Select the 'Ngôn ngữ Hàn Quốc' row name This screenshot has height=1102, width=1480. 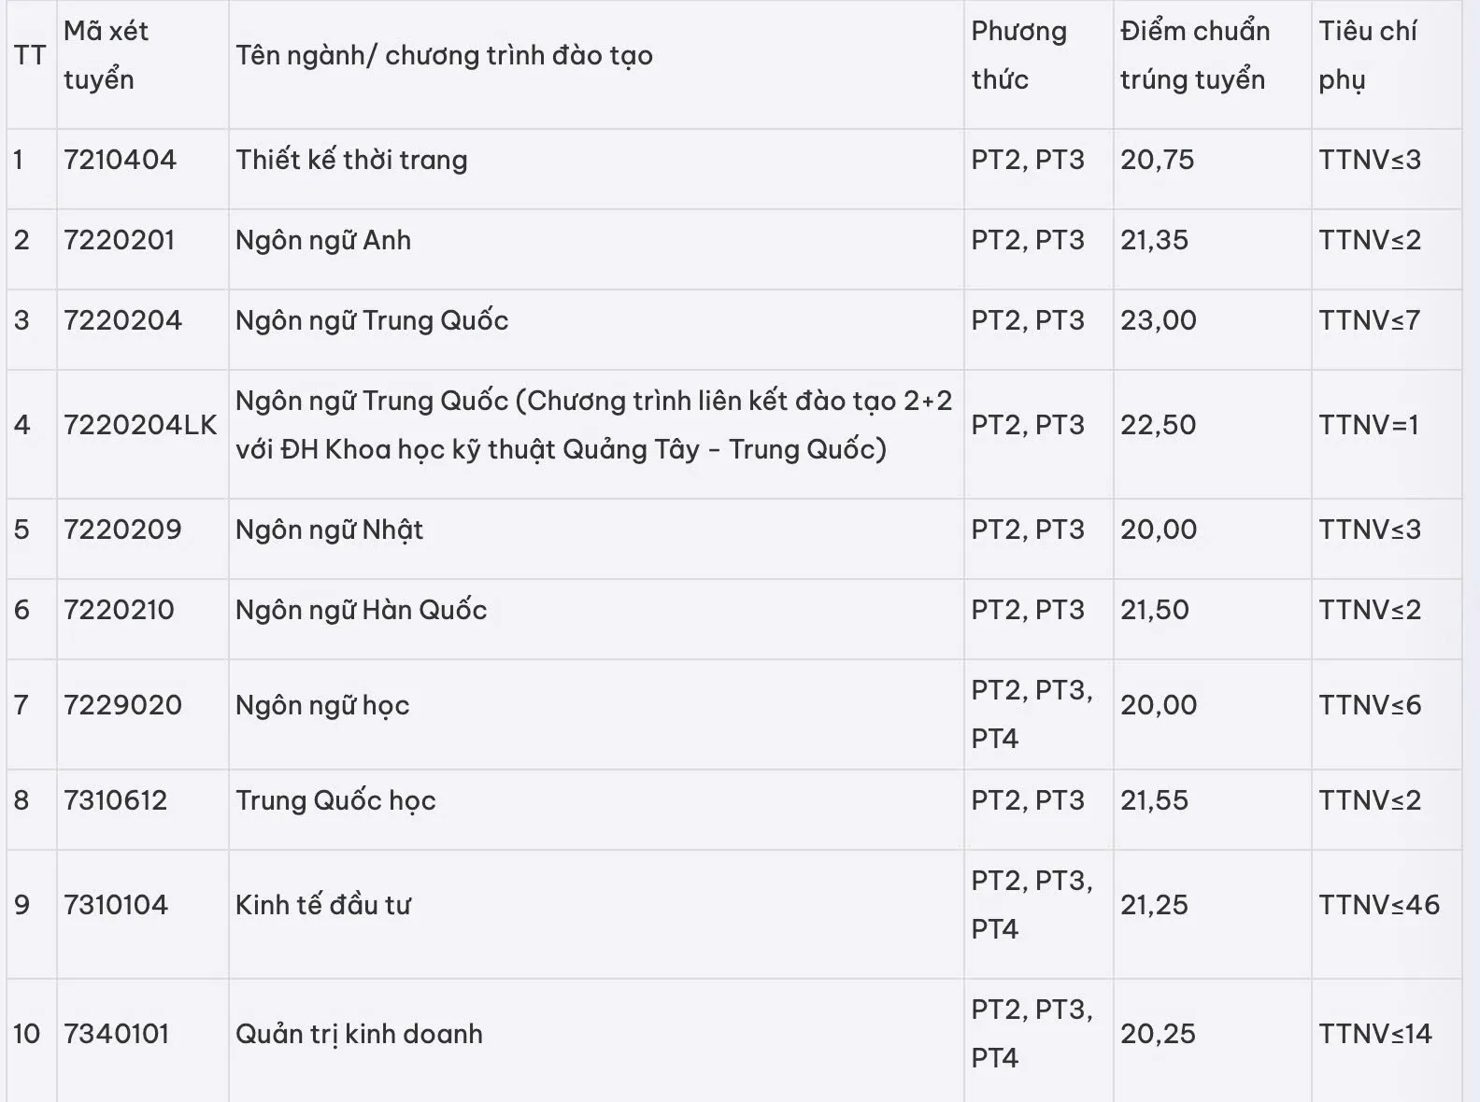[361, 610]
